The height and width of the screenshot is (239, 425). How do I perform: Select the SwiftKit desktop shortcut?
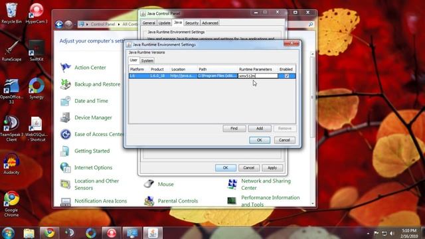pyautogui.click(x=37, y=50)
